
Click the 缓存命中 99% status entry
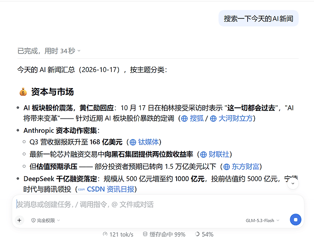coord(164,234)
